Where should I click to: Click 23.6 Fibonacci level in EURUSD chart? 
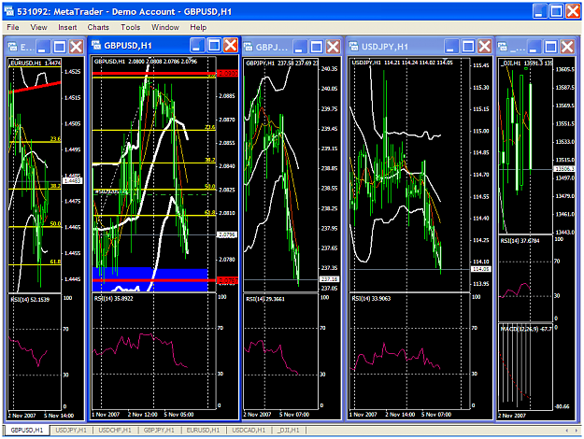pyautogui.click(x=35, y=142)
